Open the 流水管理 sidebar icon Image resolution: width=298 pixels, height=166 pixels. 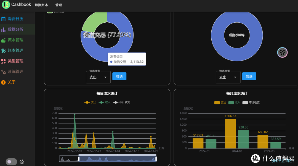click(x=3, y=40)
